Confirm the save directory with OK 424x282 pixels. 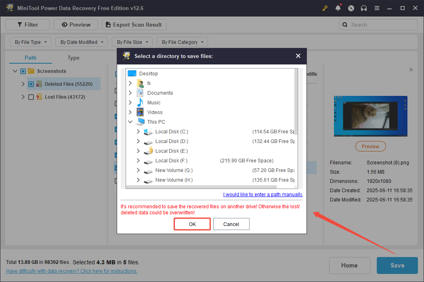coord(192,224)
